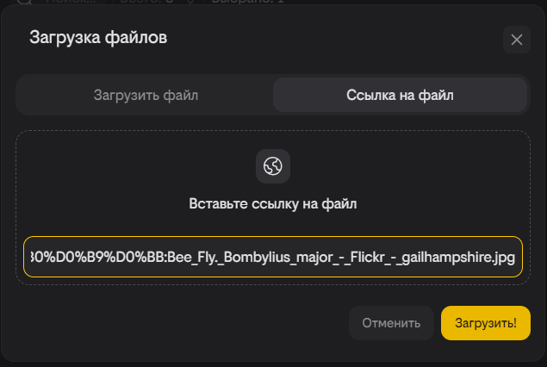
Task: Select the Ссылка на файл tab
Action: coord(400,95)
